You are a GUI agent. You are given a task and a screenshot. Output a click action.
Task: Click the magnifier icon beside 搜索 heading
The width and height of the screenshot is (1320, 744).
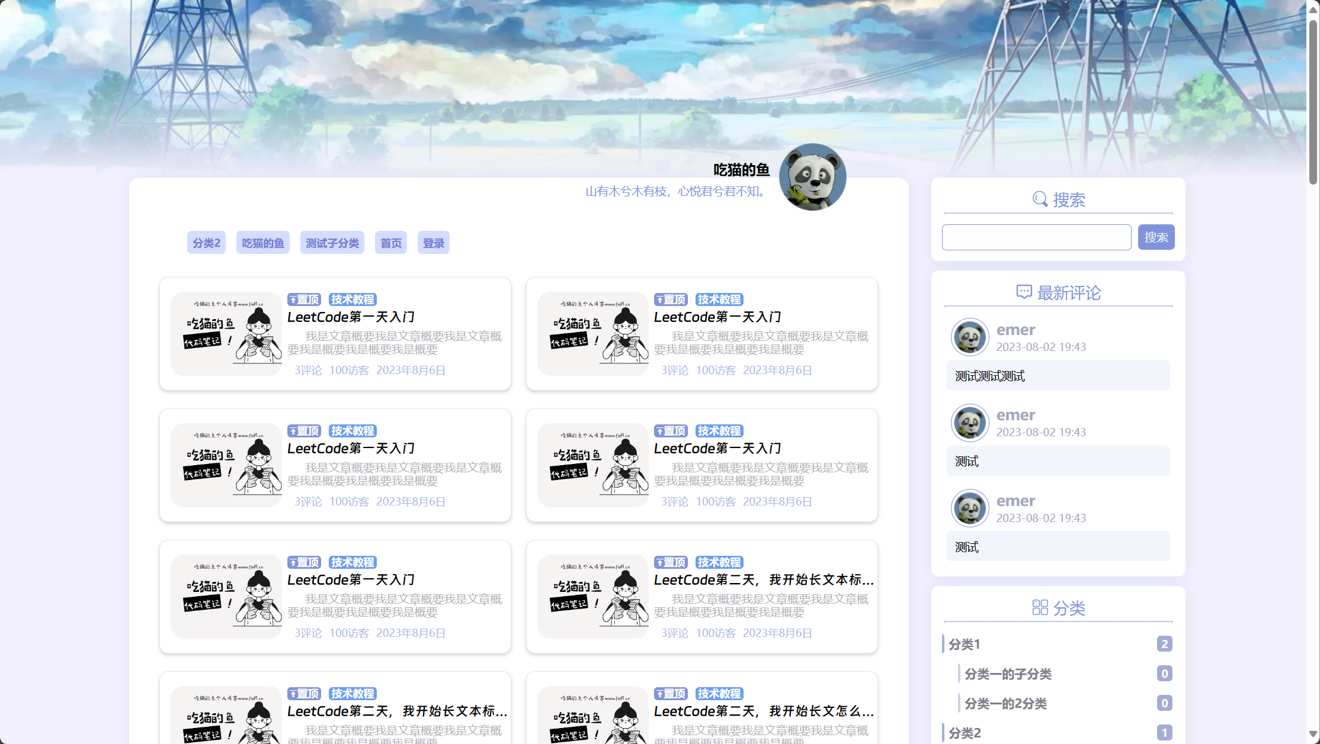click(1040, 199)
